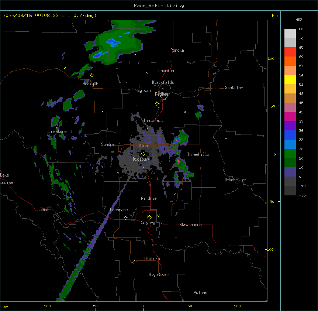This screenshot has width=318, height=311.
Task: Click the yellow station marker above Calgary label
Action: click(149, 218)
